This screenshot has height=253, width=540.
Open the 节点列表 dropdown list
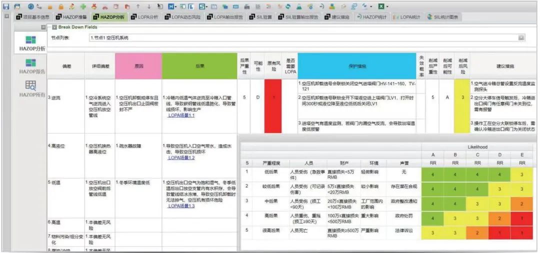click(x=521, y=37)
